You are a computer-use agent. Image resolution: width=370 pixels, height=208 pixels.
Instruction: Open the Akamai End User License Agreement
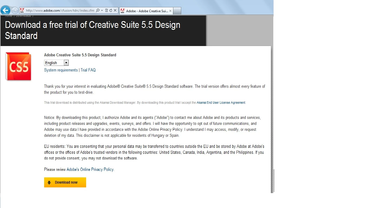[221, 103]
